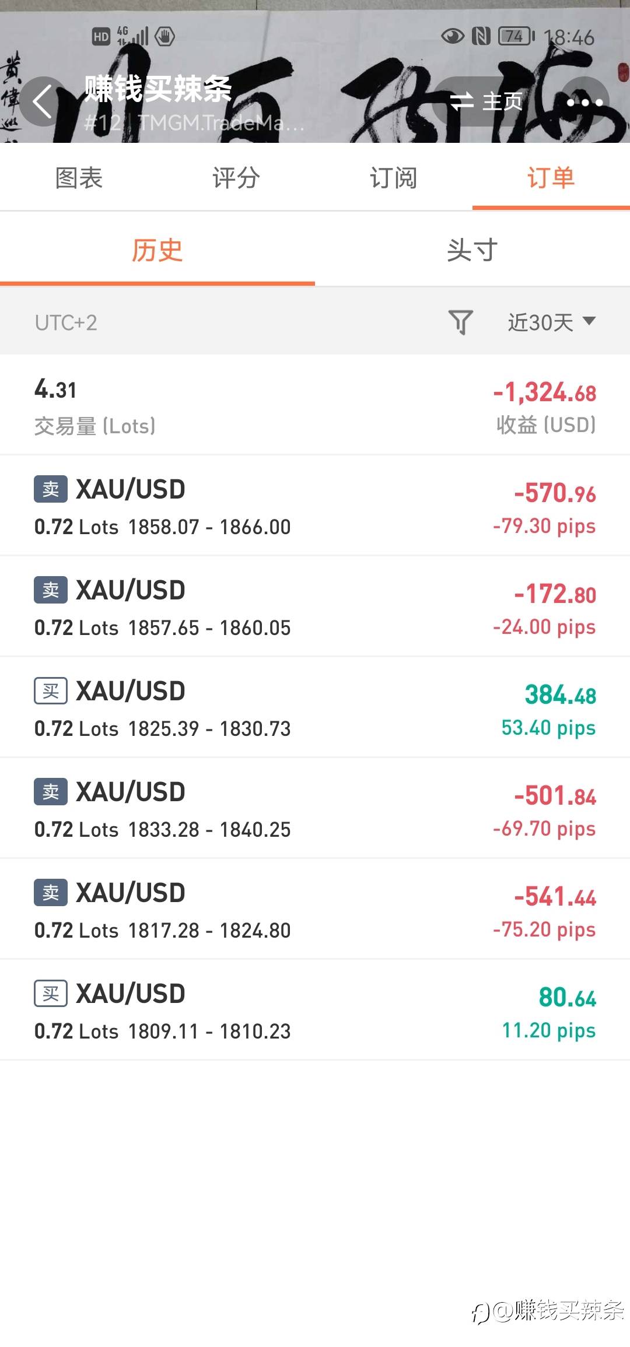Switch to the 头寸 sub-tab
Viewport: 630px width, 1347px height.
(473, 251)
